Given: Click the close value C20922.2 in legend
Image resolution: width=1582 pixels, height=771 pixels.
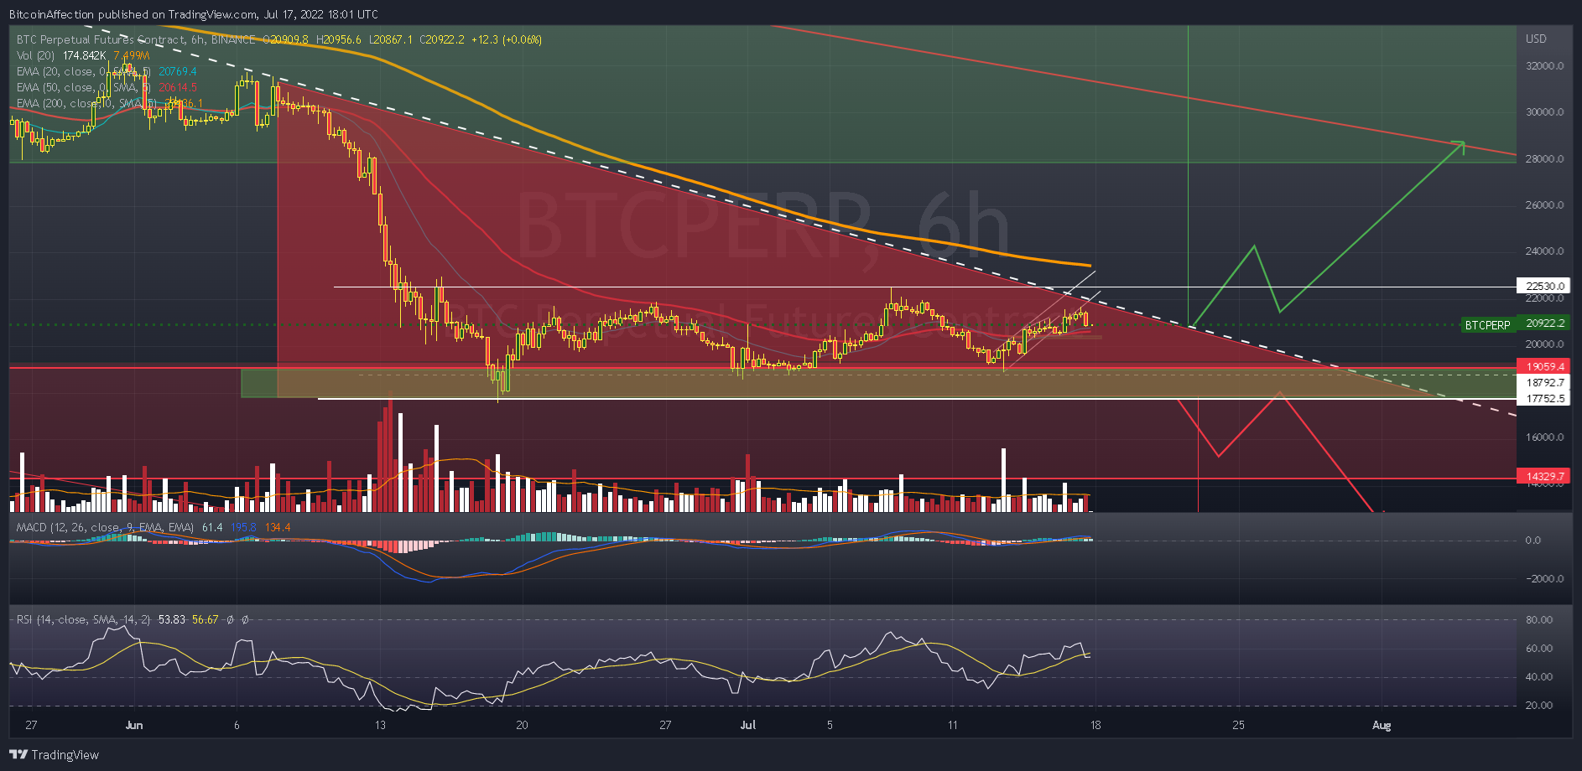Looking at the screenshot, I should click(x=442, y=39).
